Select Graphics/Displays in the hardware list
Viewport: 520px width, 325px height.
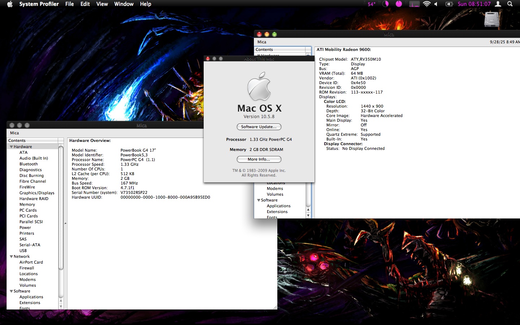[x=37, y=193]
